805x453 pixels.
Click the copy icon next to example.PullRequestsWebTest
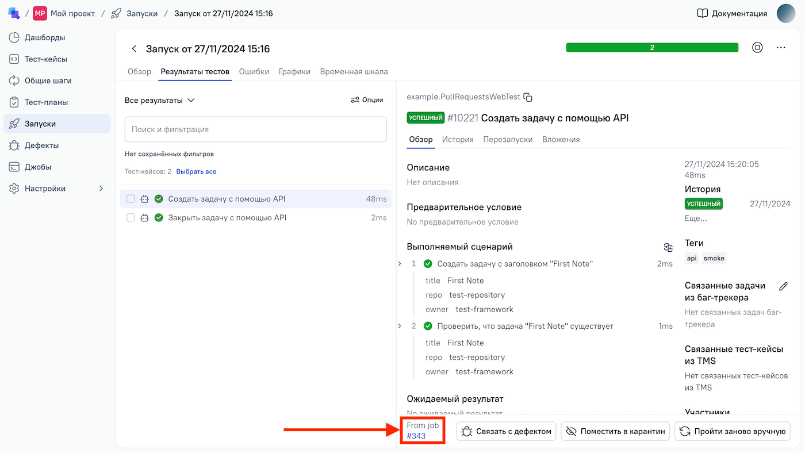[x=528, y=97]
